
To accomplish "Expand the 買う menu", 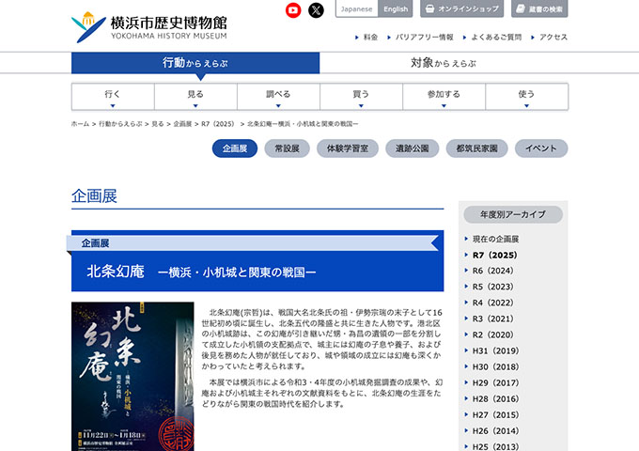I will coord(361,97).
